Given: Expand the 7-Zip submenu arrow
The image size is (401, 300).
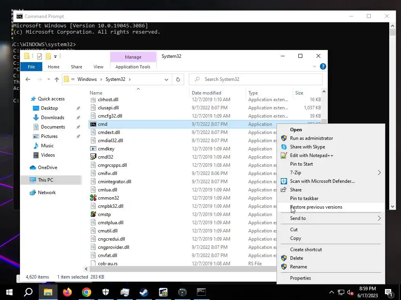Looking at the screenshot, I should click(x=379, y=173).
